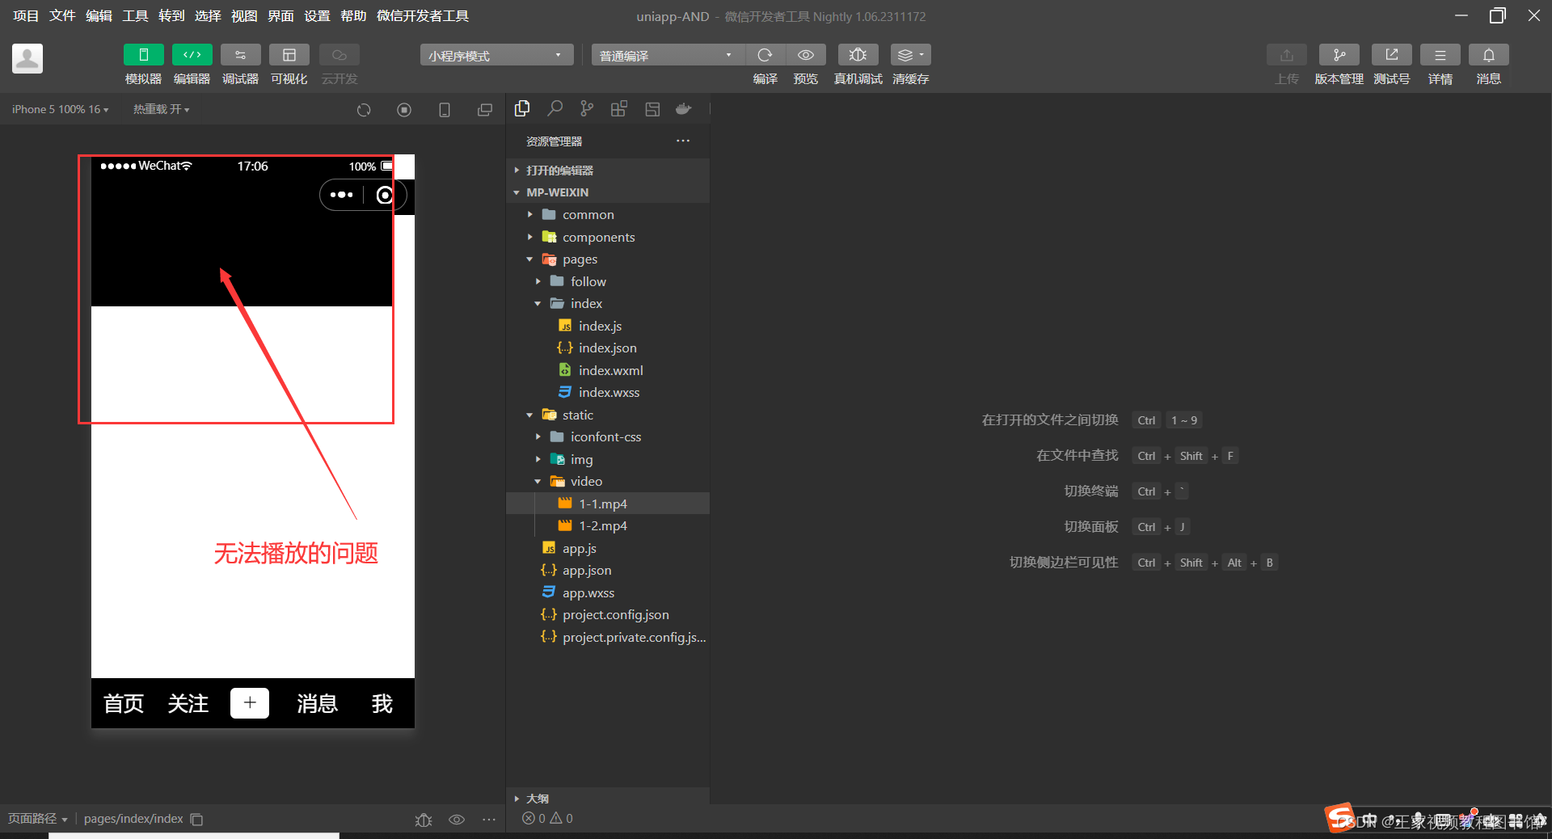The height and width of the screenshot is (839, 1552).
Task: Open the 模拟器 simulator panel
Action: point(143,63)
